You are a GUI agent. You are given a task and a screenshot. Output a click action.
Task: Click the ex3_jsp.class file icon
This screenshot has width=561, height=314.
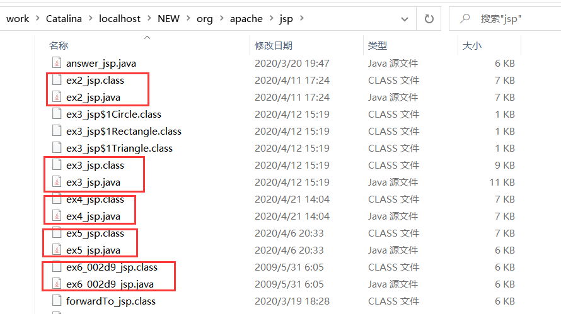[x=57, y=165]
